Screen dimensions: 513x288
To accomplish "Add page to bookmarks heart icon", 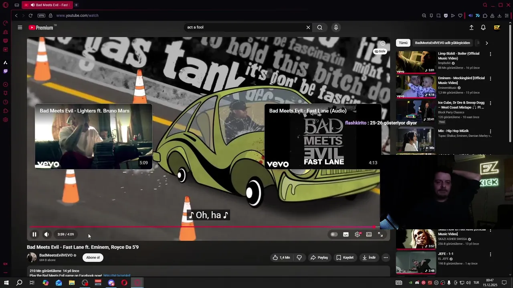I will point(460,16).
